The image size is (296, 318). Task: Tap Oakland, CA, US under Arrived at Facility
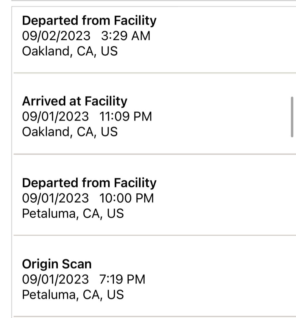[70, 132]
